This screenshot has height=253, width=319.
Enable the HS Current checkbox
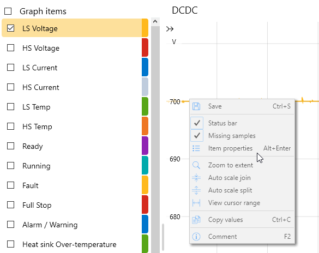[x=10, y=87]
